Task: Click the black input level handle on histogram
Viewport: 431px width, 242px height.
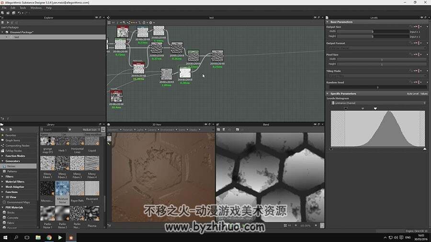Action: [x=345, y=109]
